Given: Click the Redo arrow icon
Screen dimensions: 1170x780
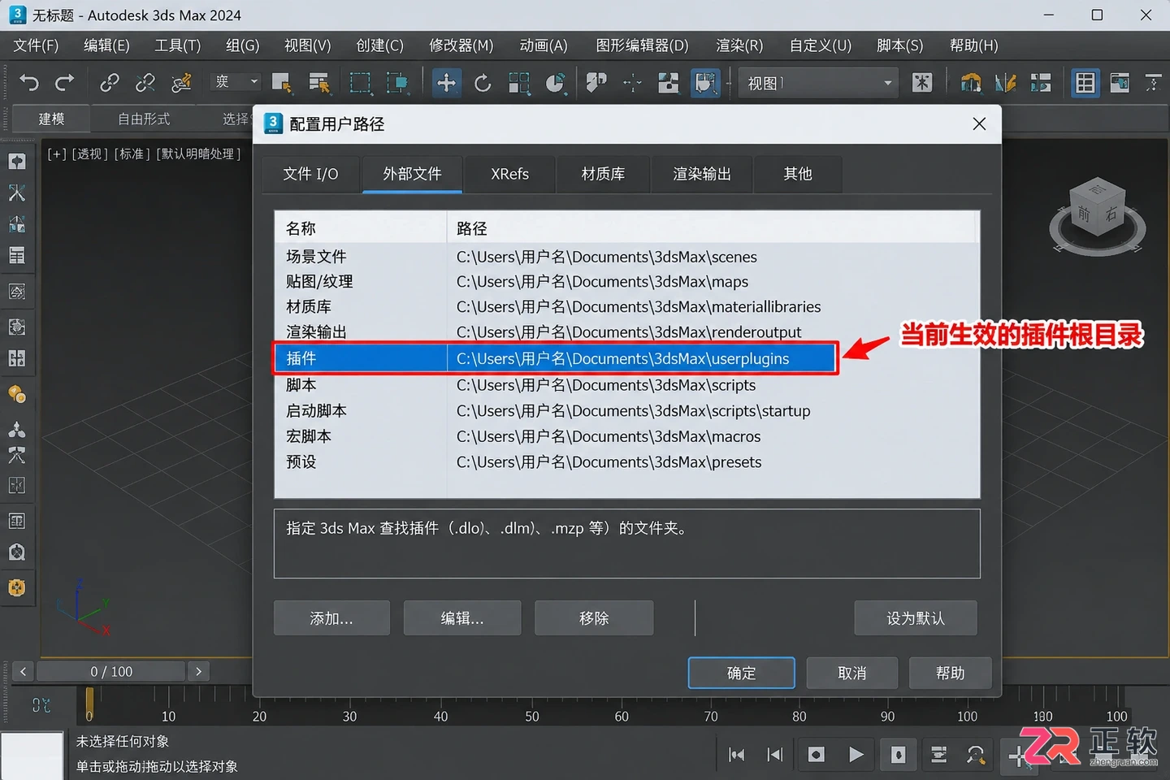Looking at the screenshot, I should [64, 82].
